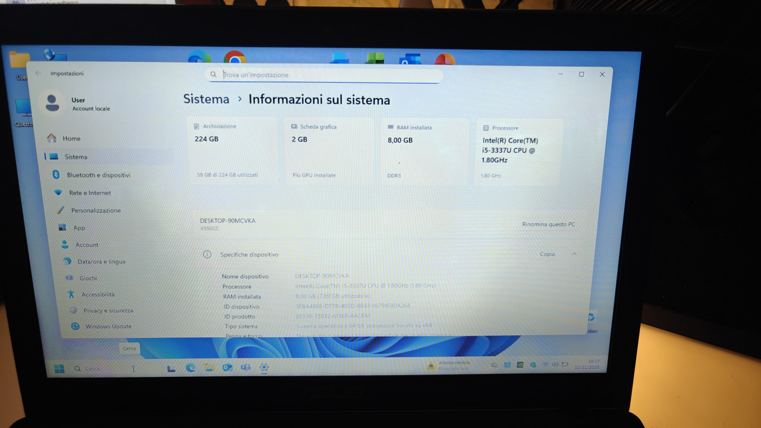Click the battery tray icon
This screenshot has height=428, width=761.
click(565, 364)
